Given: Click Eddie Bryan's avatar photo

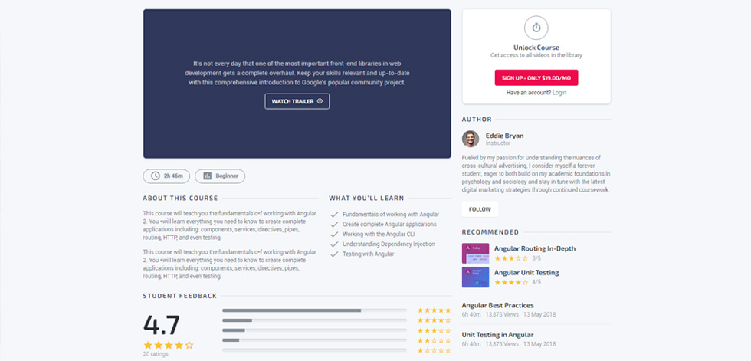Looking at the screenshot, I should [471, 139].
